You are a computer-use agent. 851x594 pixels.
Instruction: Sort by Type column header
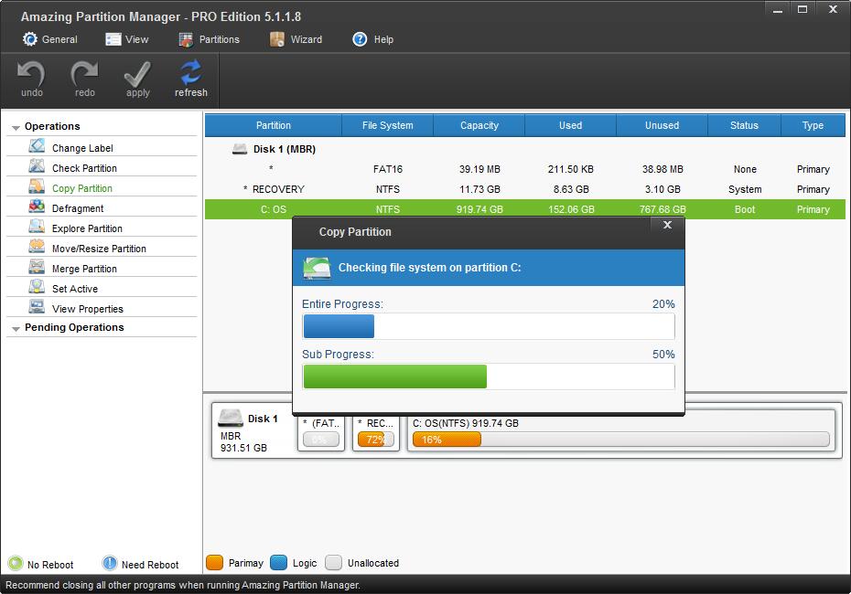click(x=813, y=125)
